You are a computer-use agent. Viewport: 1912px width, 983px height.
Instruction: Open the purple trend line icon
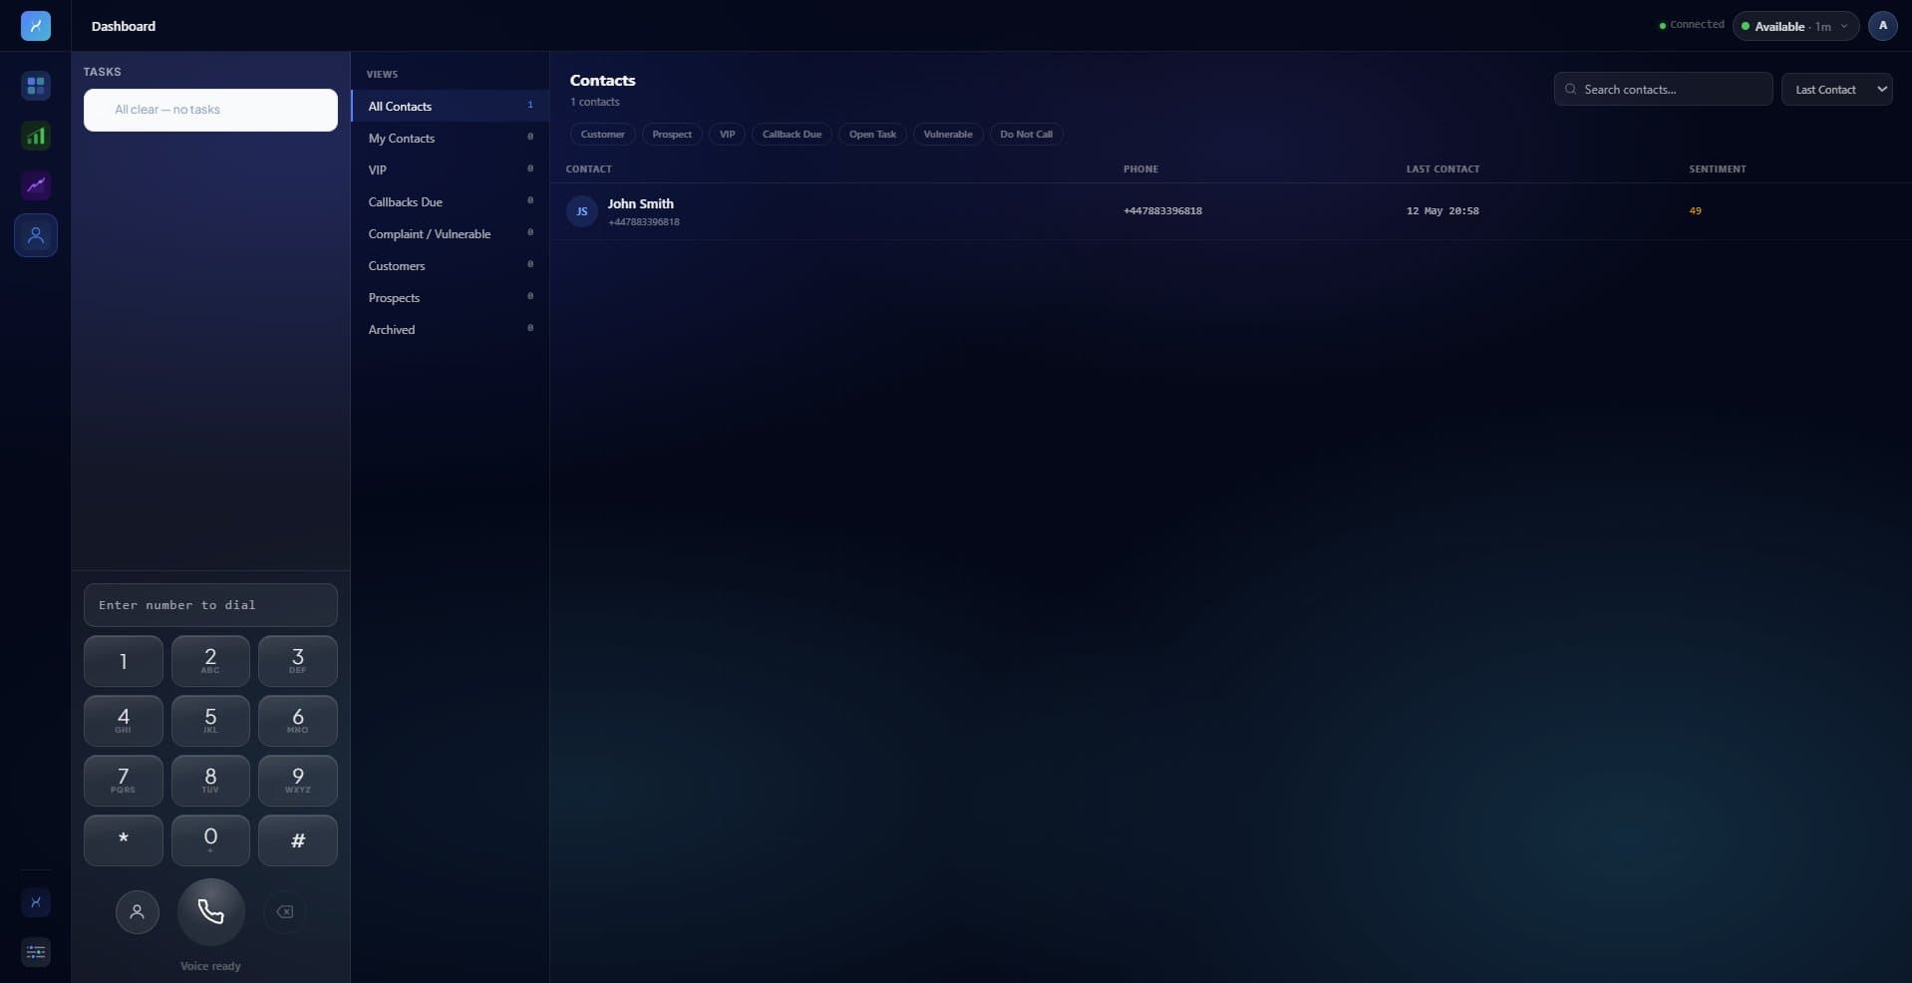36,185
